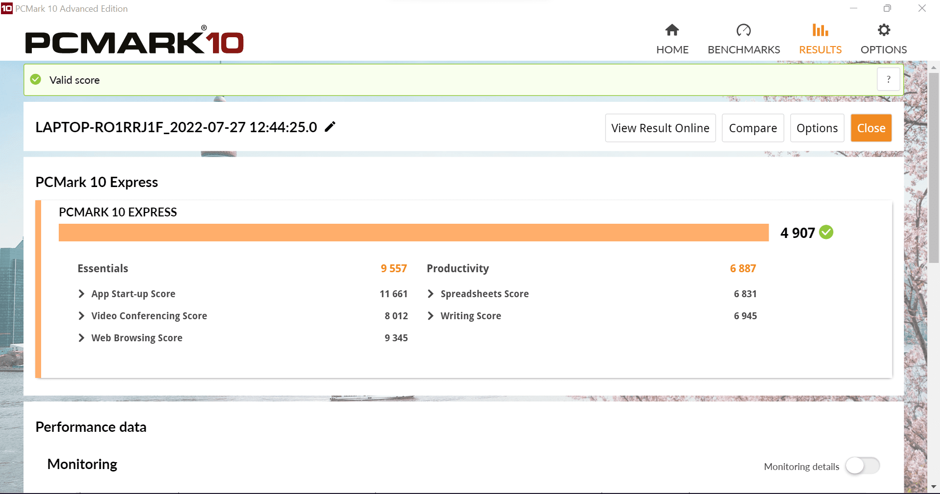Click the overall score 4 907

[798, 233]
